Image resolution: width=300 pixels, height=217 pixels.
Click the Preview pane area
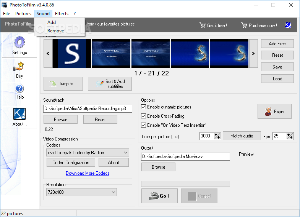[x=263, y=174]
